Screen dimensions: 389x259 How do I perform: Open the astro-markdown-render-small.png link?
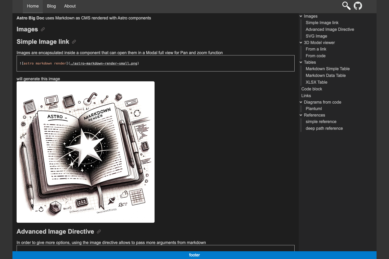pos(103,63)
